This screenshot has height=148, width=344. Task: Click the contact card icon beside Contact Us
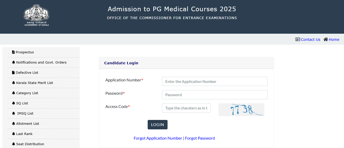point(297,39)
